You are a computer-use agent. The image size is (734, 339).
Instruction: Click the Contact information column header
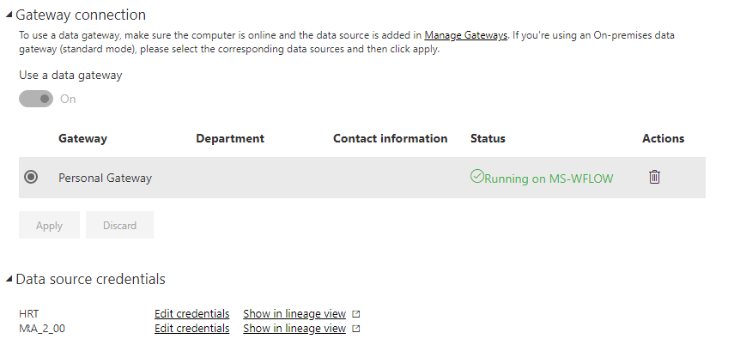point(391,138)
